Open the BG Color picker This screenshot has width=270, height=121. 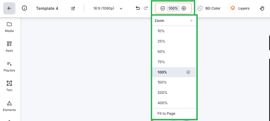[209, 8]
